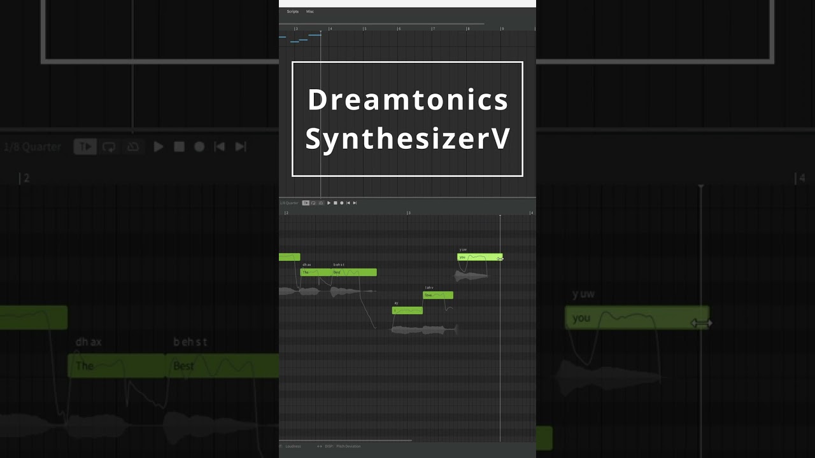Open the 1/8 Quarter snap setting
Image resolution: width=815 pixels, height=458 pixels.
289,203
